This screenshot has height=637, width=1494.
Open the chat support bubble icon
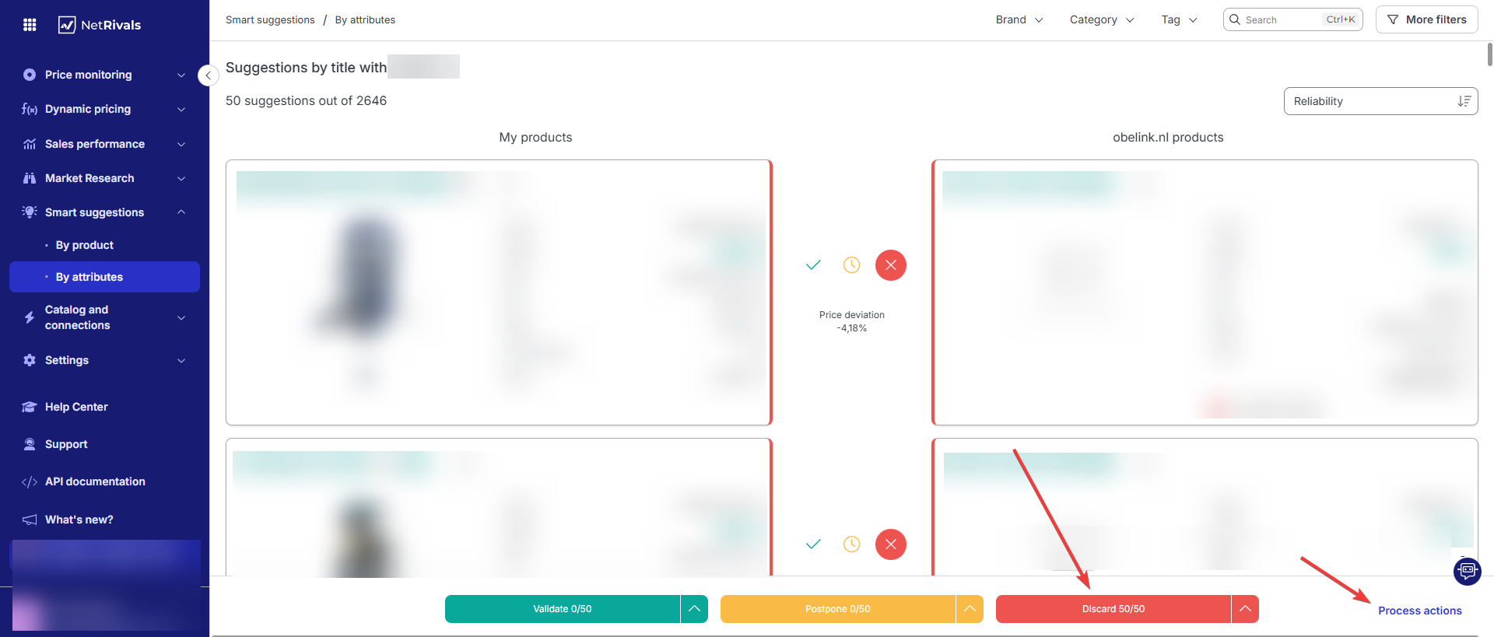(x=1467, y=571)
